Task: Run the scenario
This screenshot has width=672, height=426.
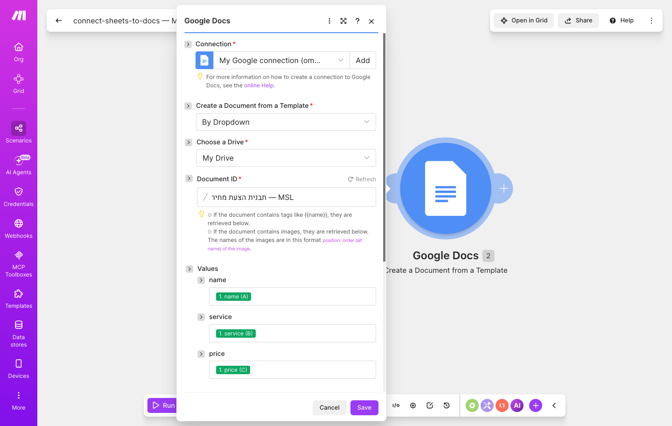Action: point(162,405)
